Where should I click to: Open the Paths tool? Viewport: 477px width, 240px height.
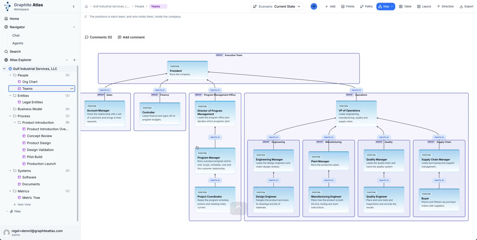[366, 7]
